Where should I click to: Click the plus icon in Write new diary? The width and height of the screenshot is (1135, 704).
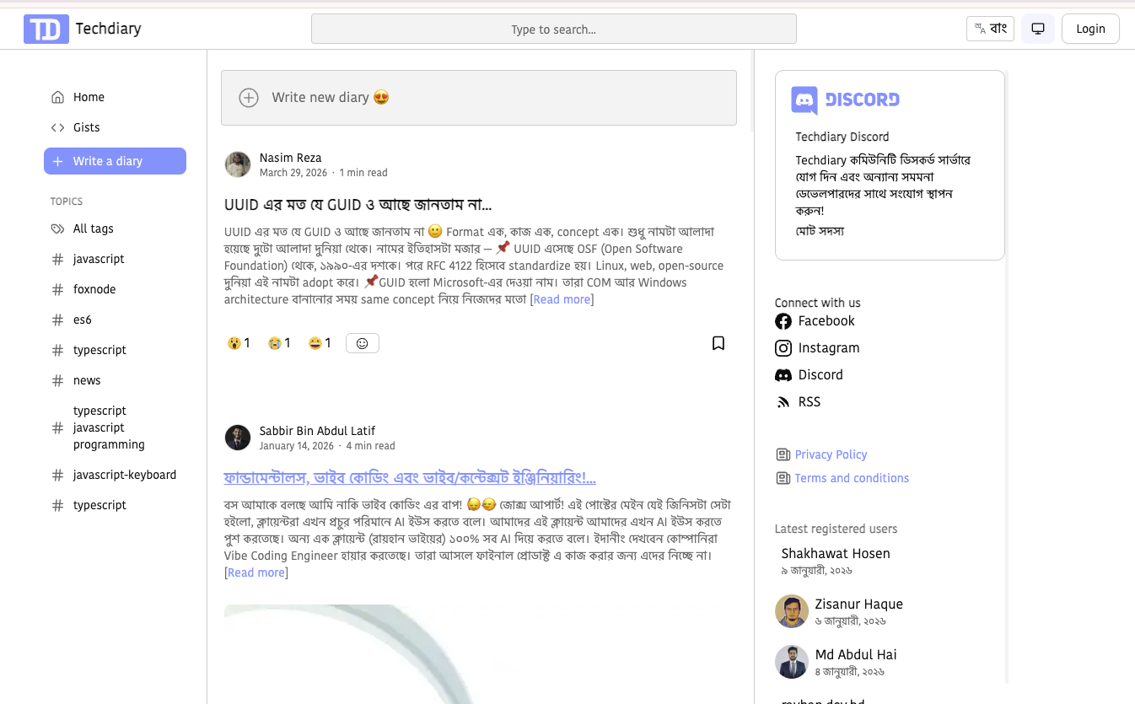(249, 98)
